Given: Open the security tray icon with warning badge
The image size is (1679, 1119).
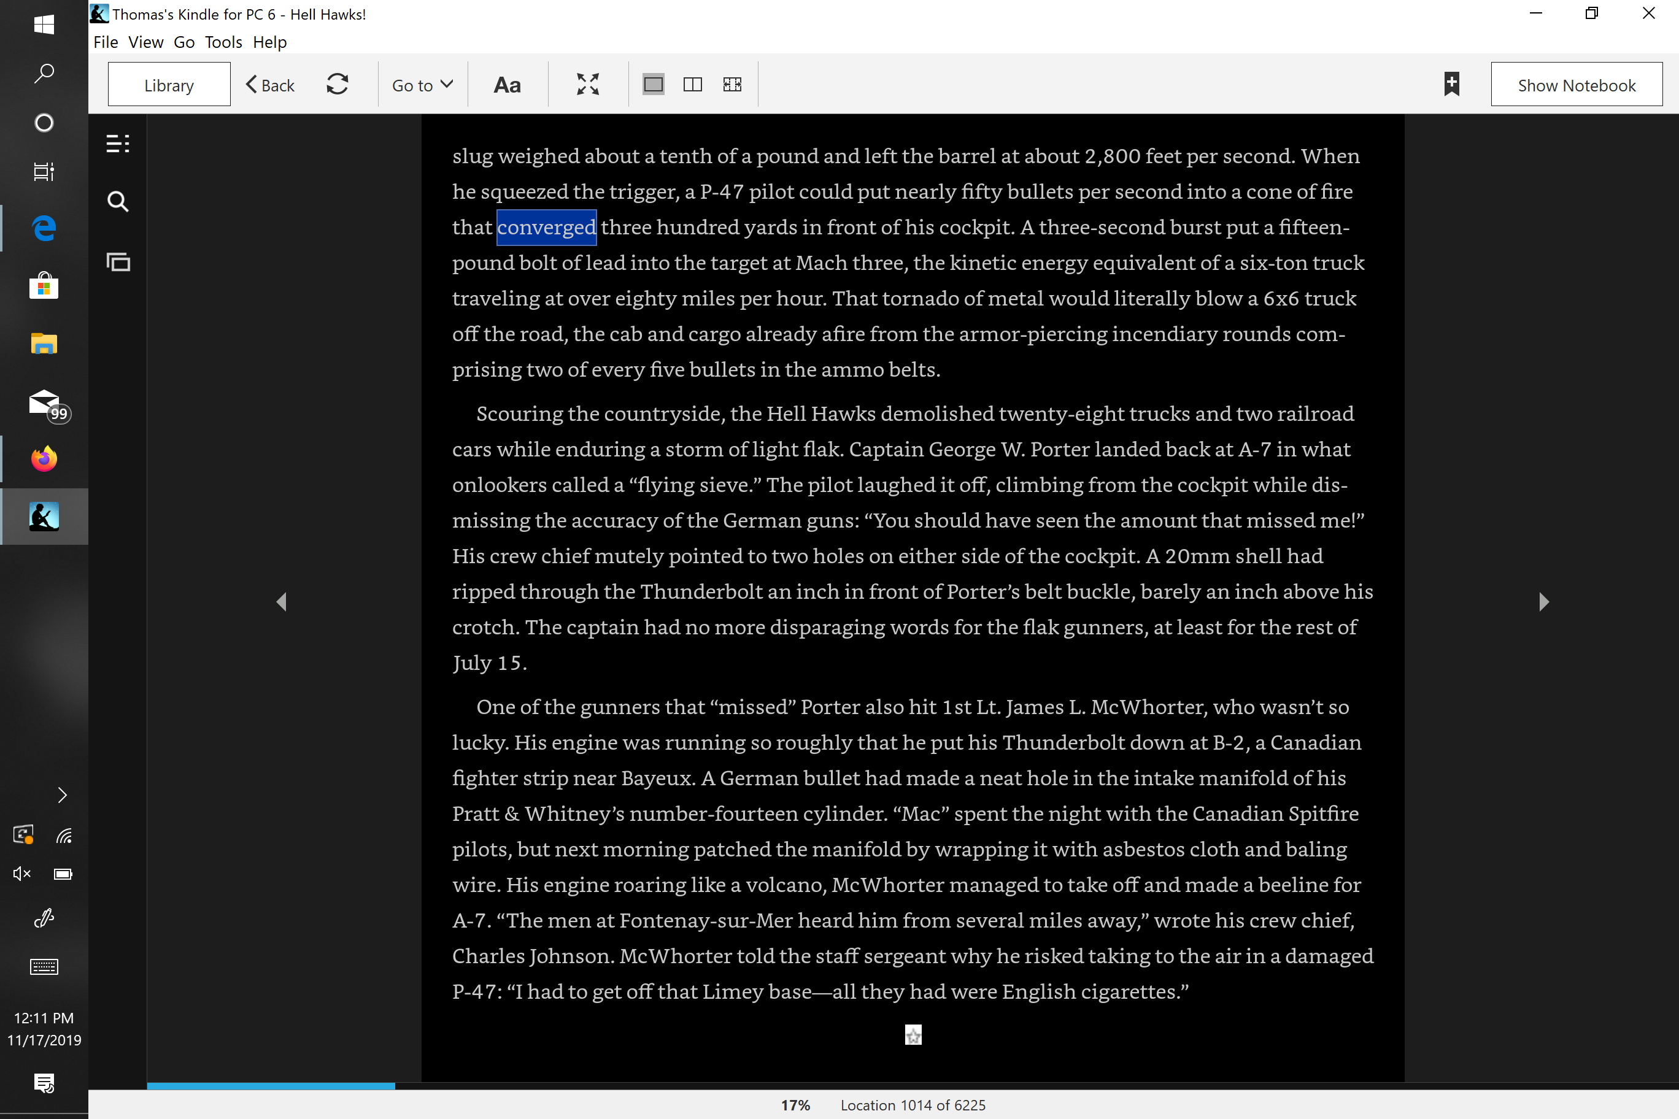Looking at the screenshot, I should pos(23,835).
